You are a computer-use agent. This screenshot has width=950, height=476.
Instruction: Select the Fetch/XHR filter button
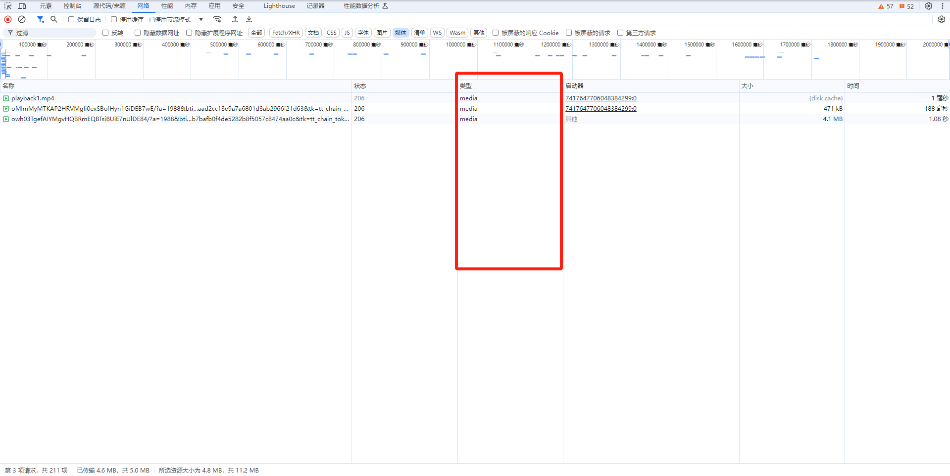tap(286, 33)
